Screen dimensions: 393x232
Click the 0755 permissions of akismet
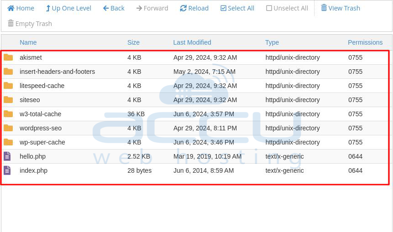356,57
